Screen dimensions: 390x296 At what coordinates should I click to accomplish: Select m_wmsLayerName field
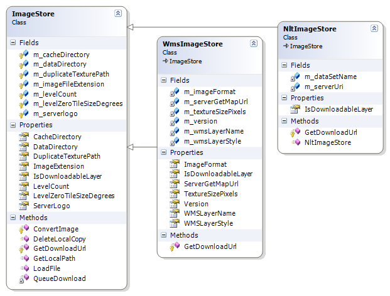pos(214,131)
